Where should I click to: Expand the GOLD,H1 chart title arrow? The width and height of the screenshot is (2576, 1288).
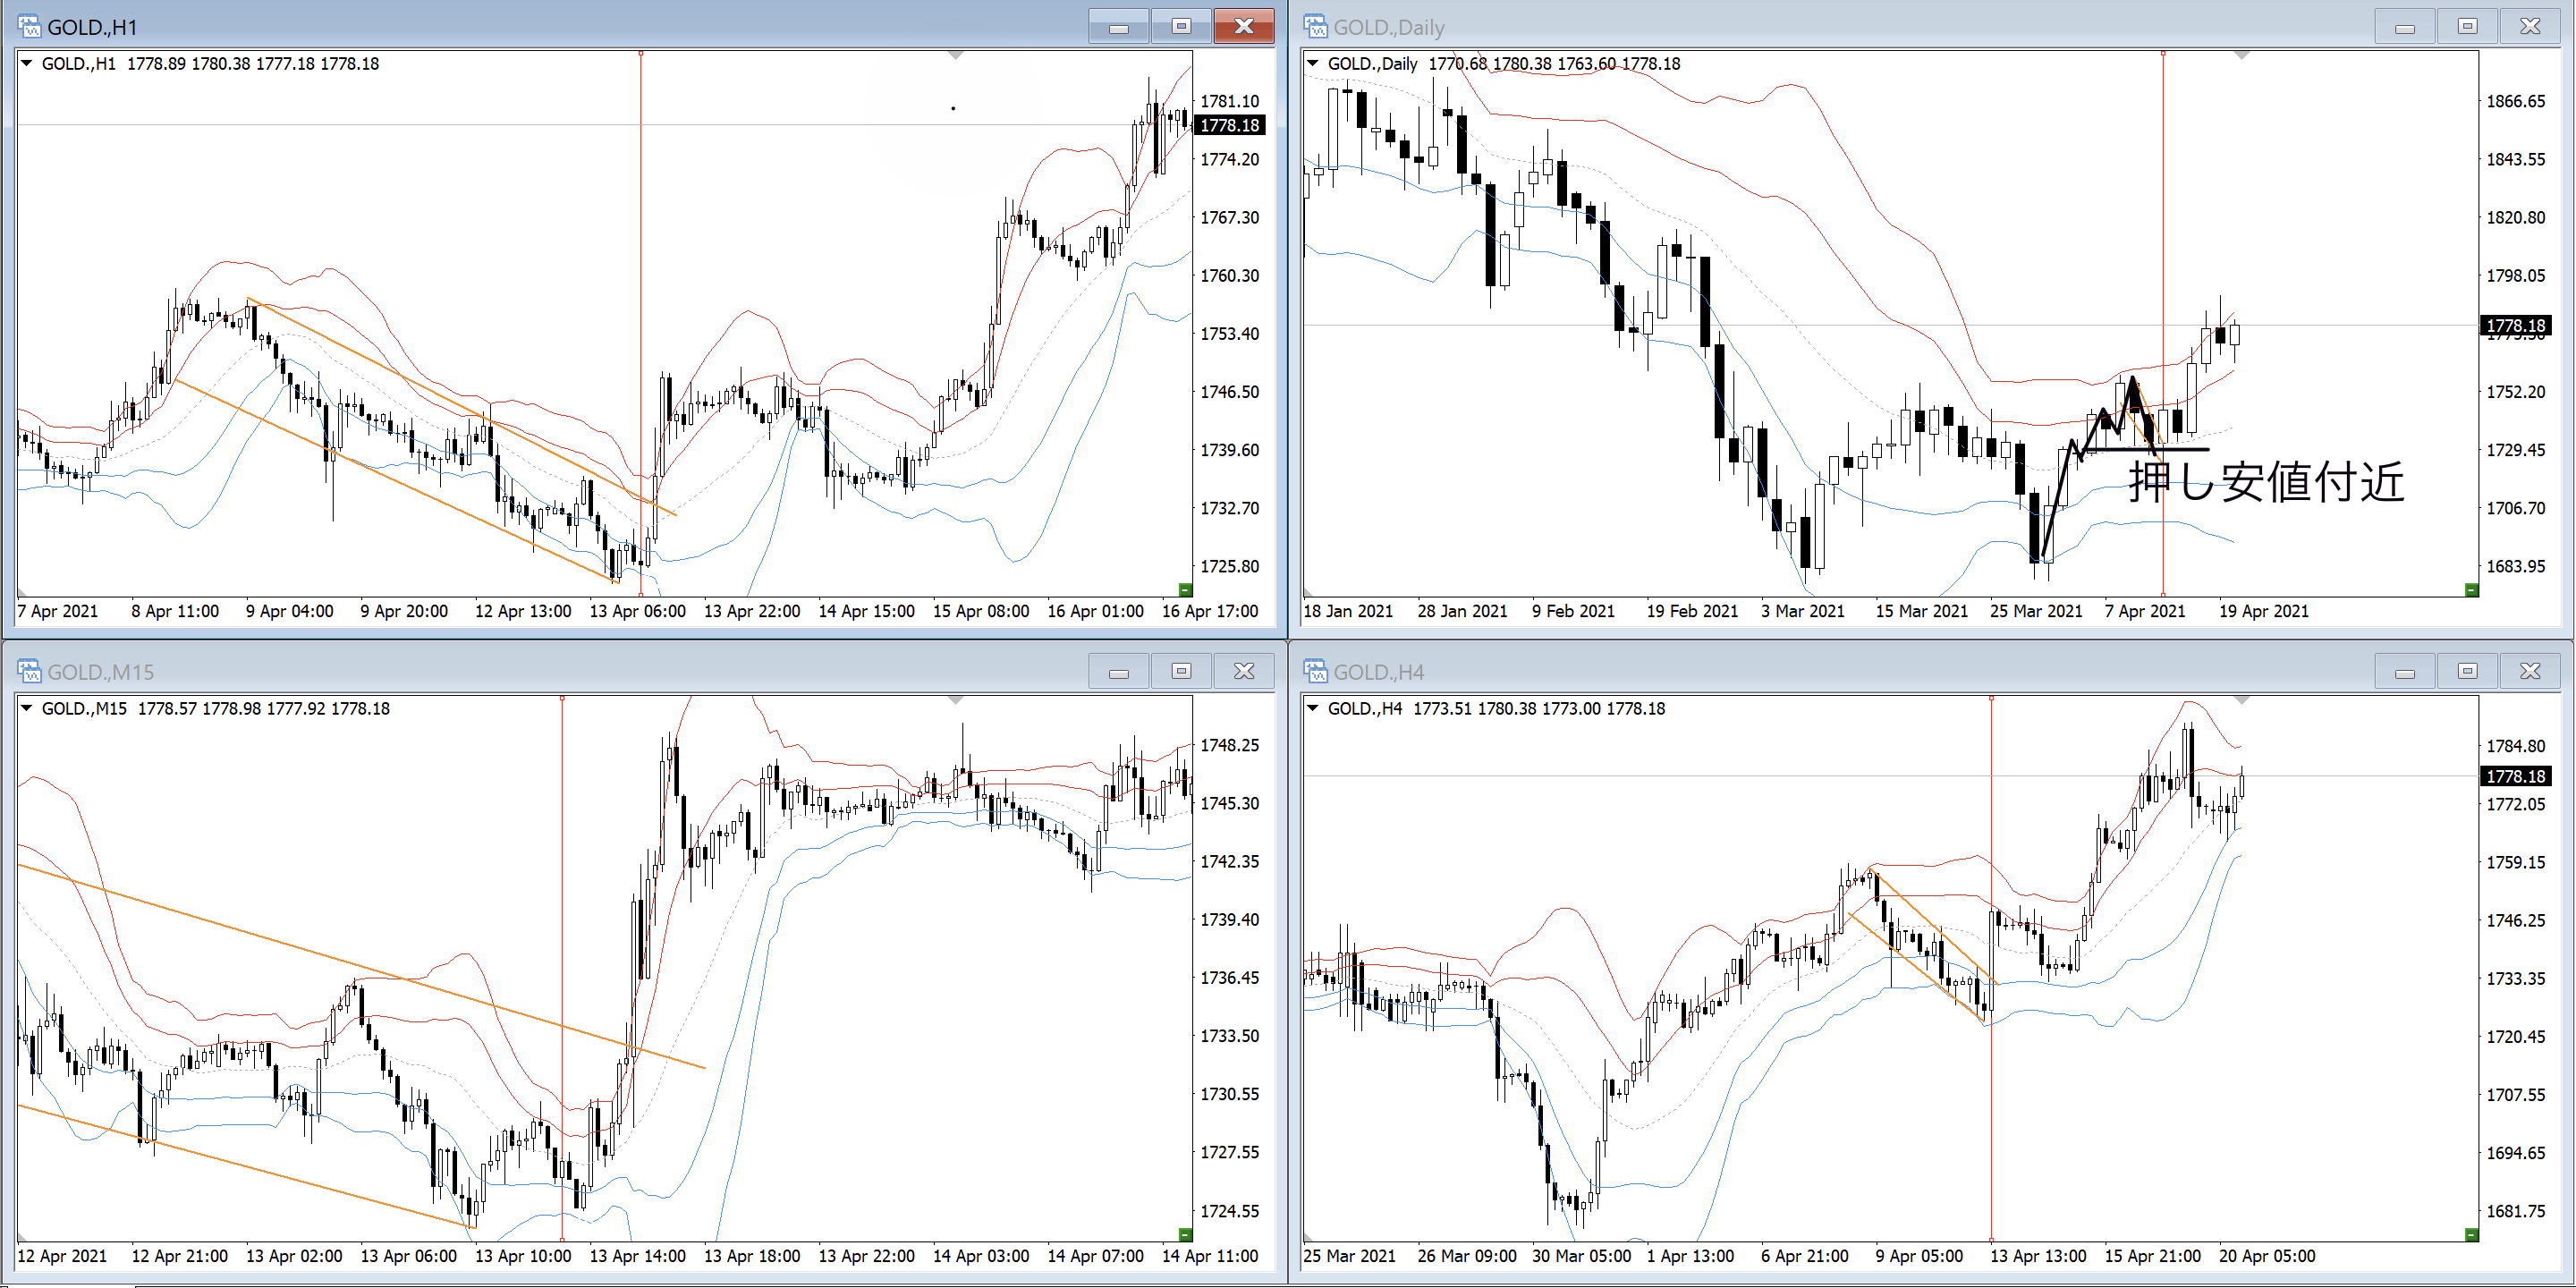click(x=27, y=63)
